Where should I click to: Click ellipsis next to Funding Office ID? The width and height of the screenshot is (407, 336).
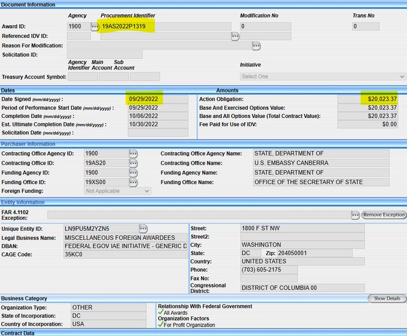click(133, 183)
